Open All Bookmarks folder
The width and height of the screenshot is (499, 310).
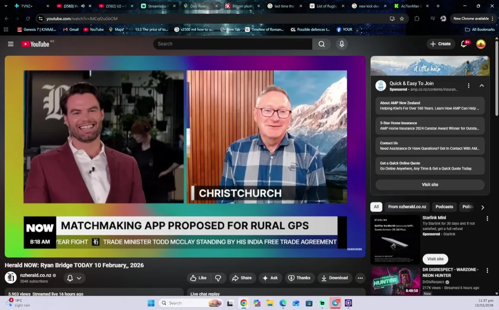pos(480,29)
